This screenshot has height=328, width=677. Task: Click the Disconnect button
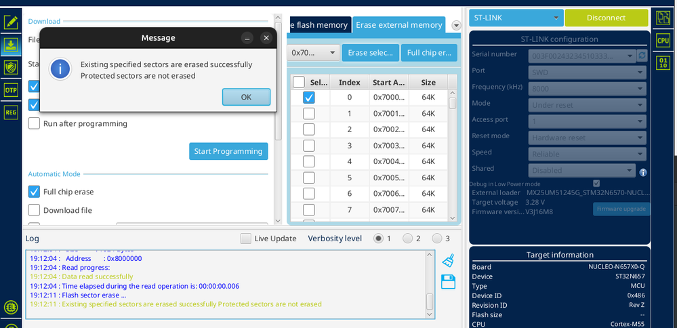coord(607,18)
